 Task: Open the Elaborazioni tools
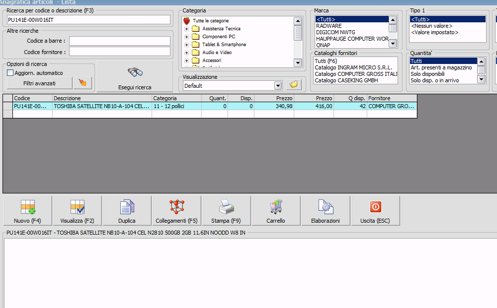326,211
